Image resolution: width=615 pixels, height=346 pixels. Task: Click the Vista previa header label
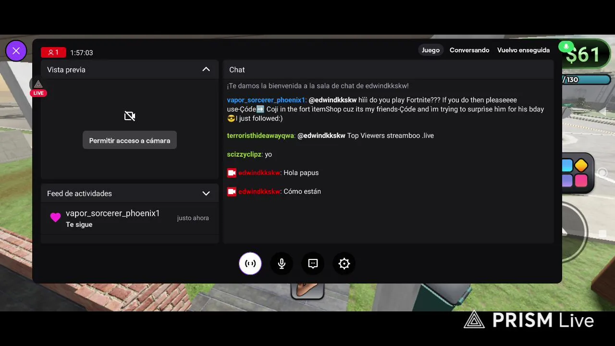[x=66, y=70]
